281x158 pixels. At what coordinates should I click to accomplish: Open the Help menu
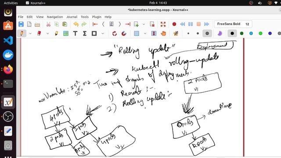tap(108, 17)
